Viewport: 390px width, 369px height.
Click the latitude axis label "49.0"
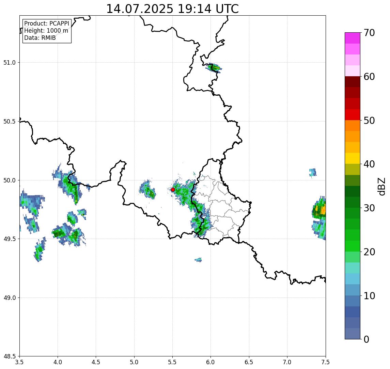click(9, 298)
